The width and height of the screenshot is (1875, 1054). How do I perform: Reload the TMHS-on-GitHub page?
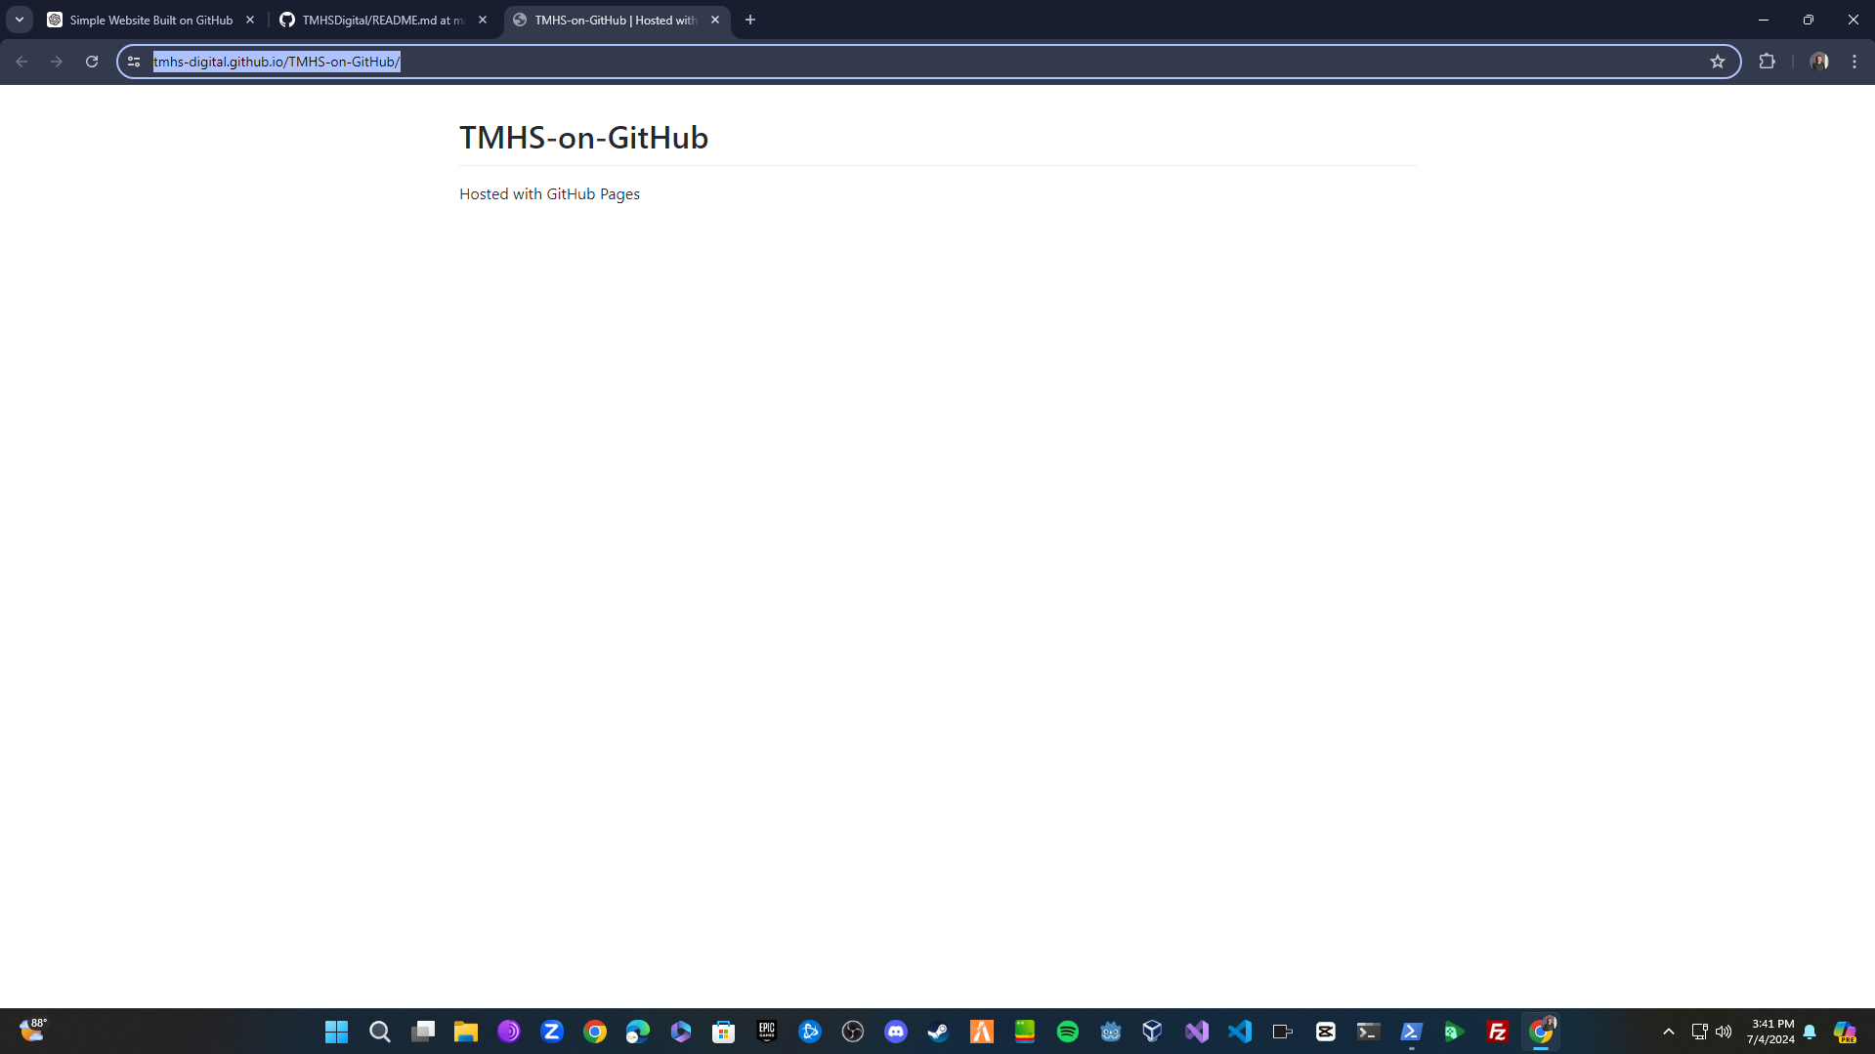tap(92, 62)
